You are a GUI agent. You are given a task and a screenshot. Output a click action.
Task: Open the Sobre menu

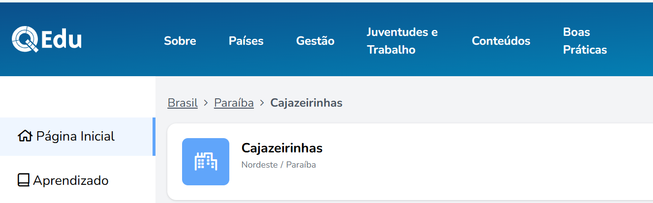(x=180, y=41)
